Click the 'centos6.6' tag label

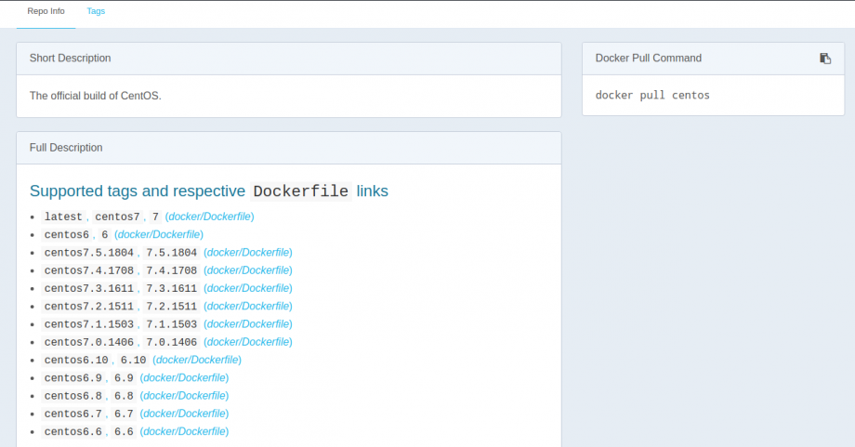pos(73,431)
